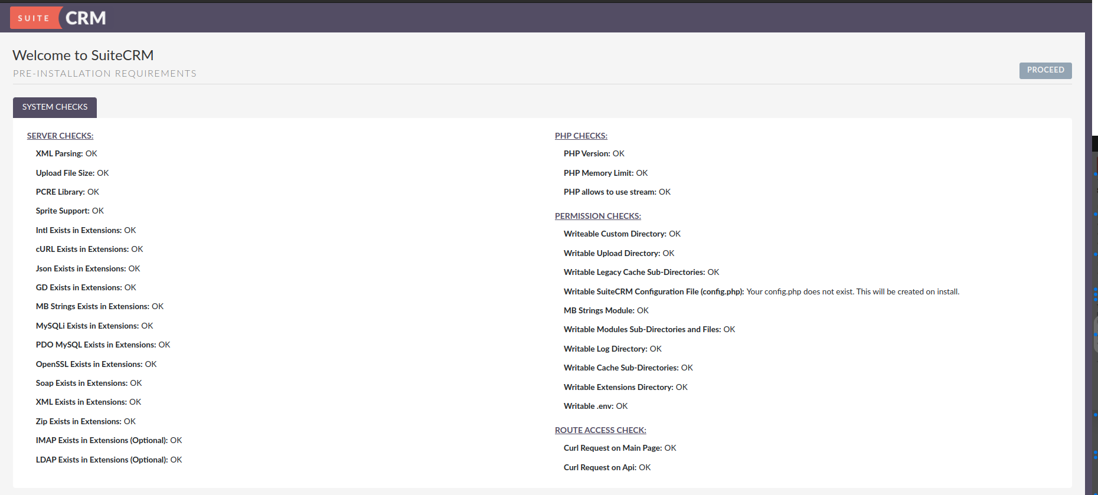The height and width of the screenshot is (495, 1098).
Task: Click PRE-INSTALLATION REQUIREMENTS subtitle
Action: 104,73
